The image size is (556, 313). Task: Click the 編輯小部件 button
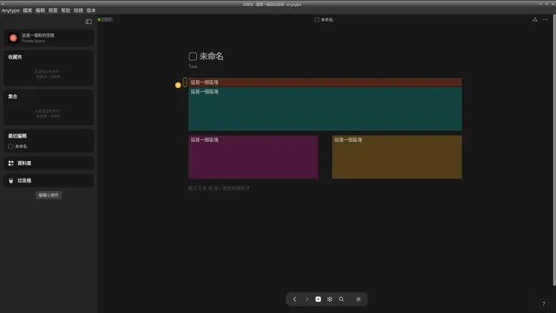(49, 195)
